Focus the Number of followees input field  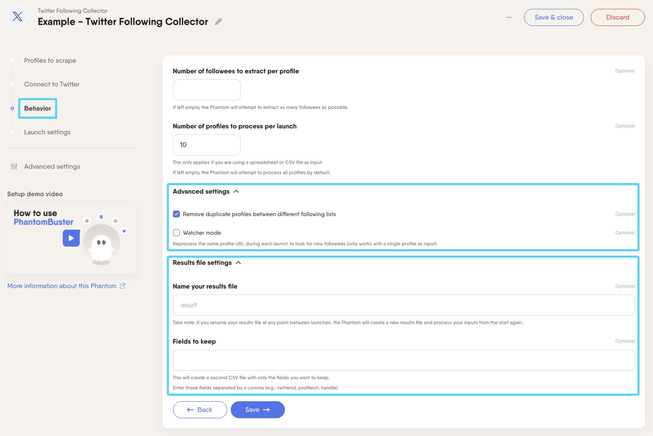(x=207, y=90)
